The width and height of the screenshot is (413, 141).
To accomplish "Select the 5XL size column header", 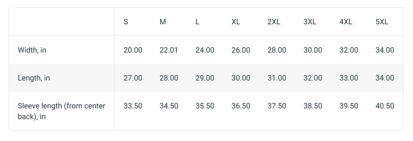I will 382,22.
